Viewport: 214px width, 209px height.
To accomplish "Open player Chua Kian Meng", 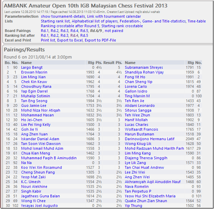I will coord(35,154).
